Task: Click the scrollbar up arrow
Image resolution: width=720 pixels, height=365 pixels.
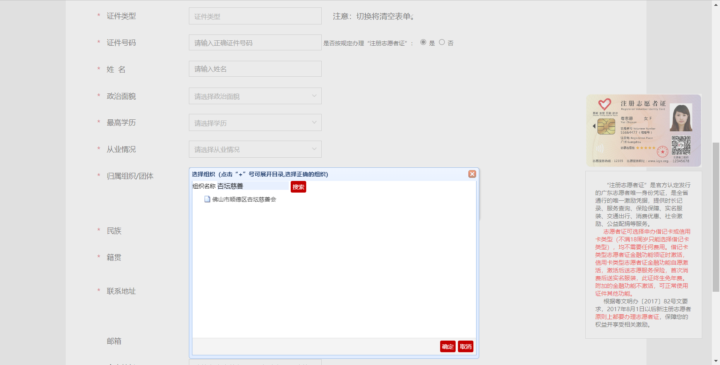Action: click(716, 3)
